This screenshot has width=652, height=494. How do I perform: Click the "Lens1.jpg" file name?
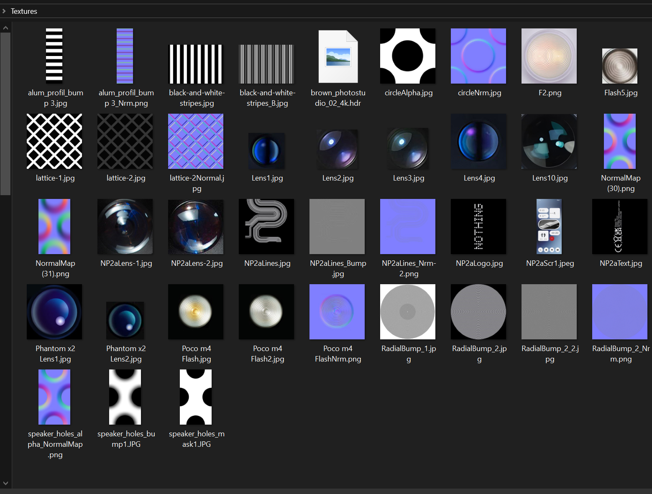click(267, 178)
